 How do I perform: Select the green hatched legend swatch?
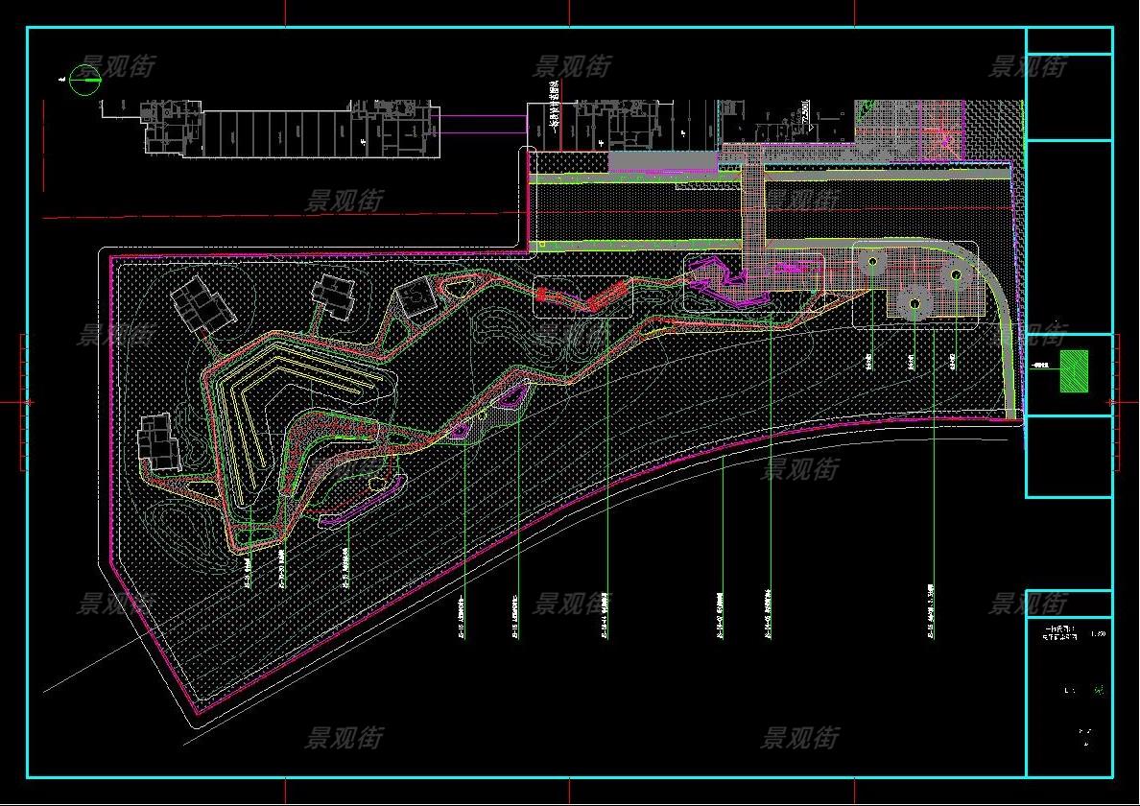tap(1074, 371)
